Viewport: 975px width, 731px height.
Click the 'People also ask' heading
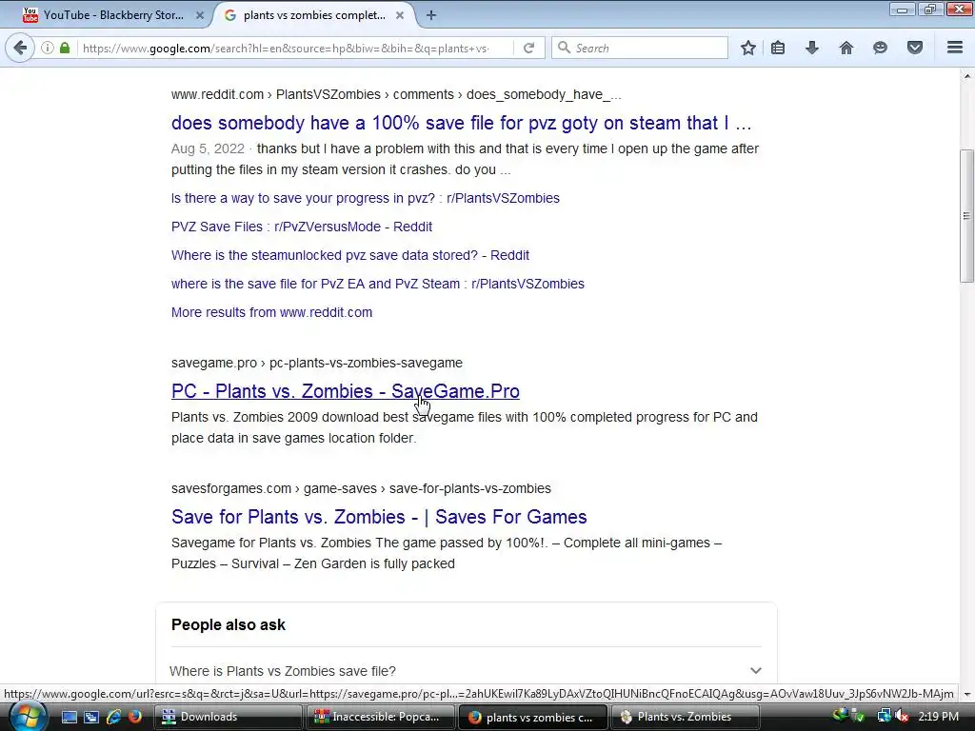coord(229,624)
